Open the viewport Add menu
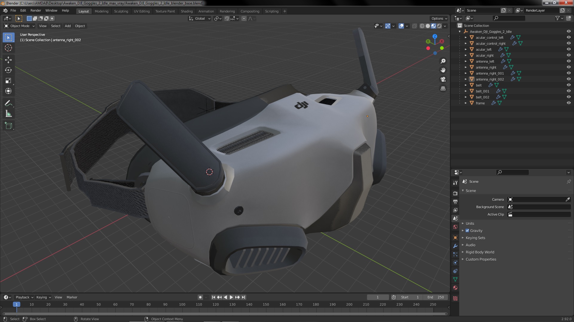This screenshot has width=574, height=322. click(68, 26)
